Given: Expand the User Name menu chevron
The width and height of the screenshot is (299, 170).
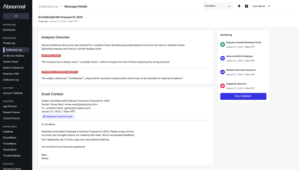Looking at the screenshot, I should [269, 6].
